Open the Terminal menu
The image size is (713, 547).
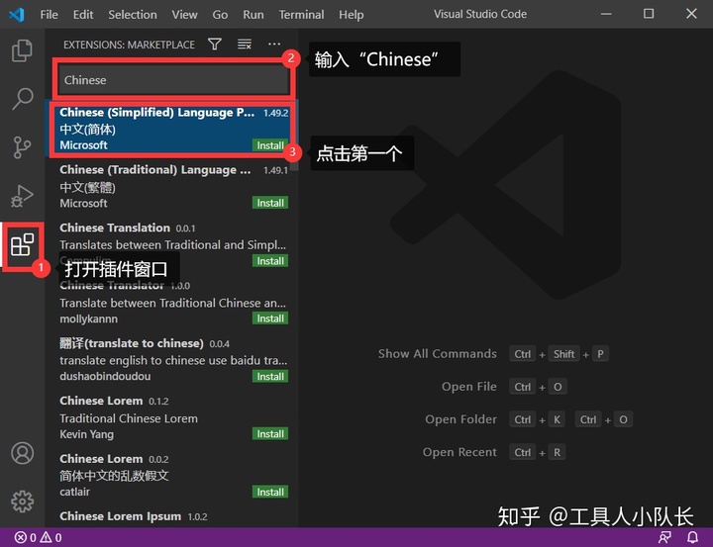301,15
